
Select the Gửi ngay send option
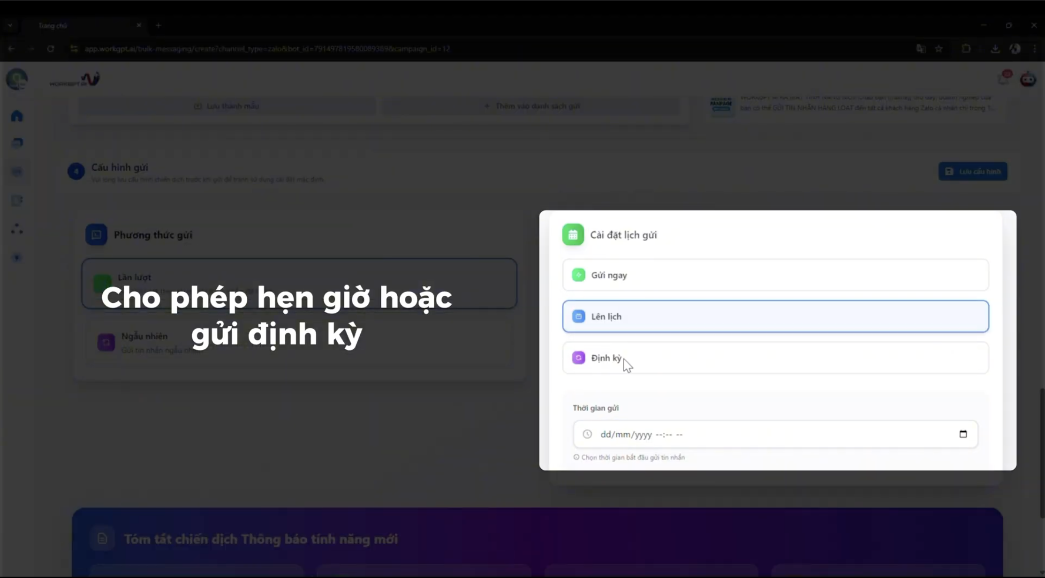[775, 275]
